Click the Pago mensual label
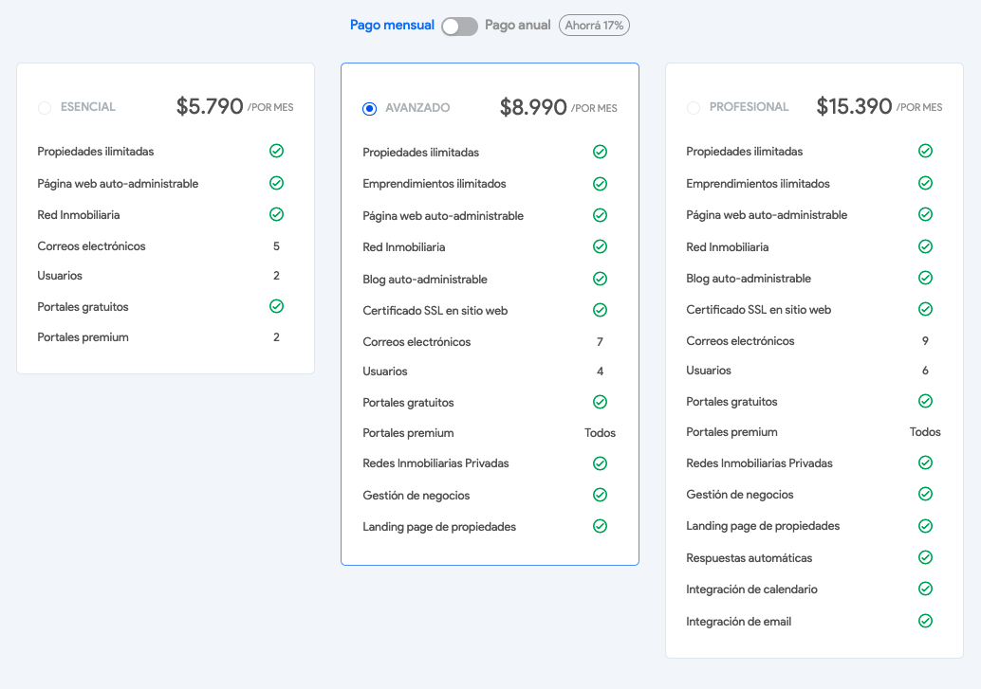This screenshot has width=981, height=689. (x=392, y=26)
